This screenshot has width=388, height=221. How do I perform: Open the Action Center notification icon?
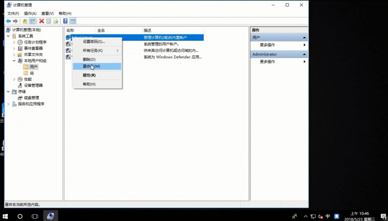[x=384, y=217]
